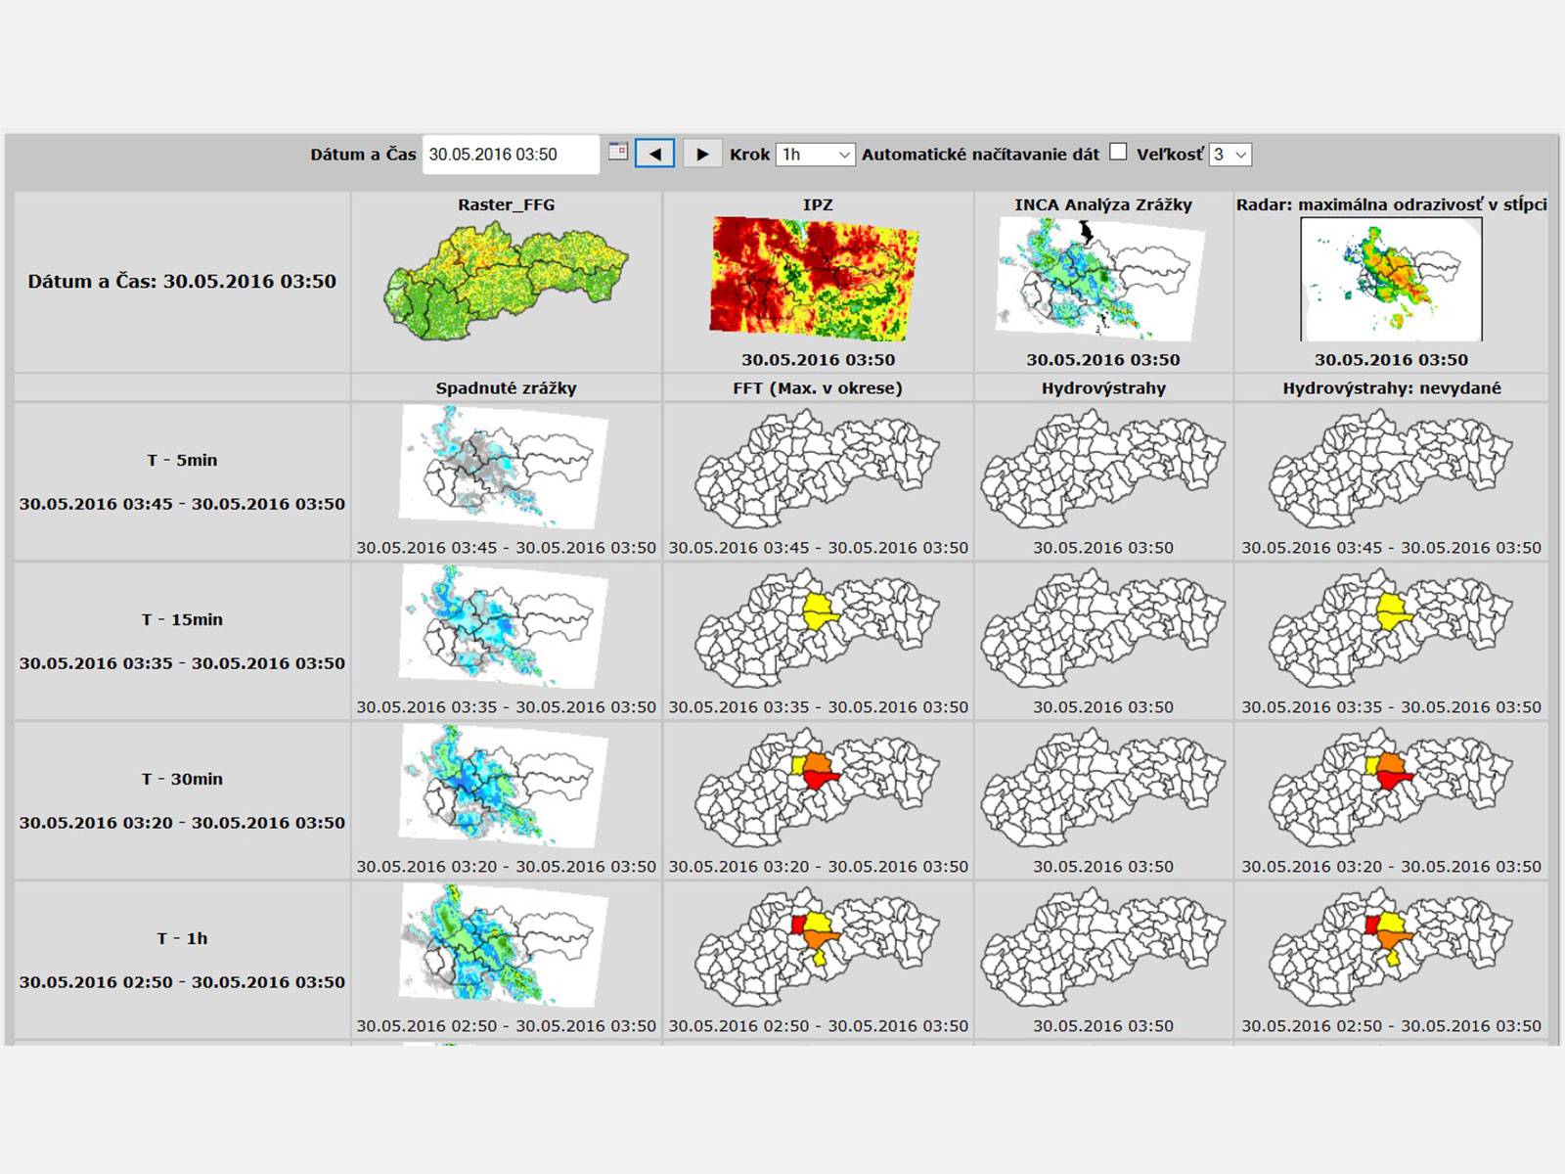Open Hydrovýstrahy map for T - 15min

1103,629
